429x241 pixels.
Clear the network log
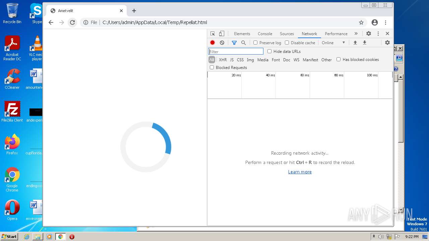tap(222, 43)
